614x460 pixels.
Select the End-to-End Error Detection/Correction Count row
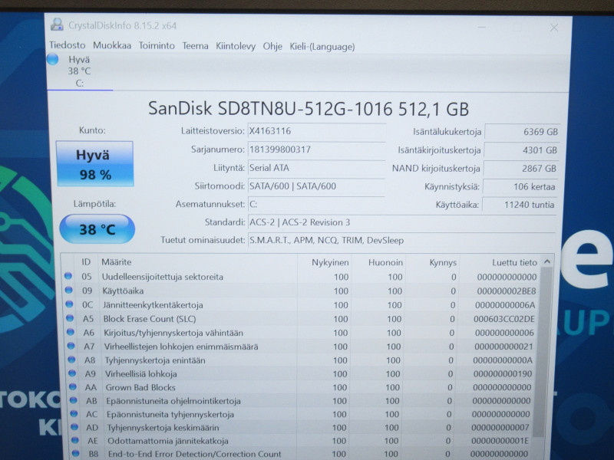[x=301, y=454]
